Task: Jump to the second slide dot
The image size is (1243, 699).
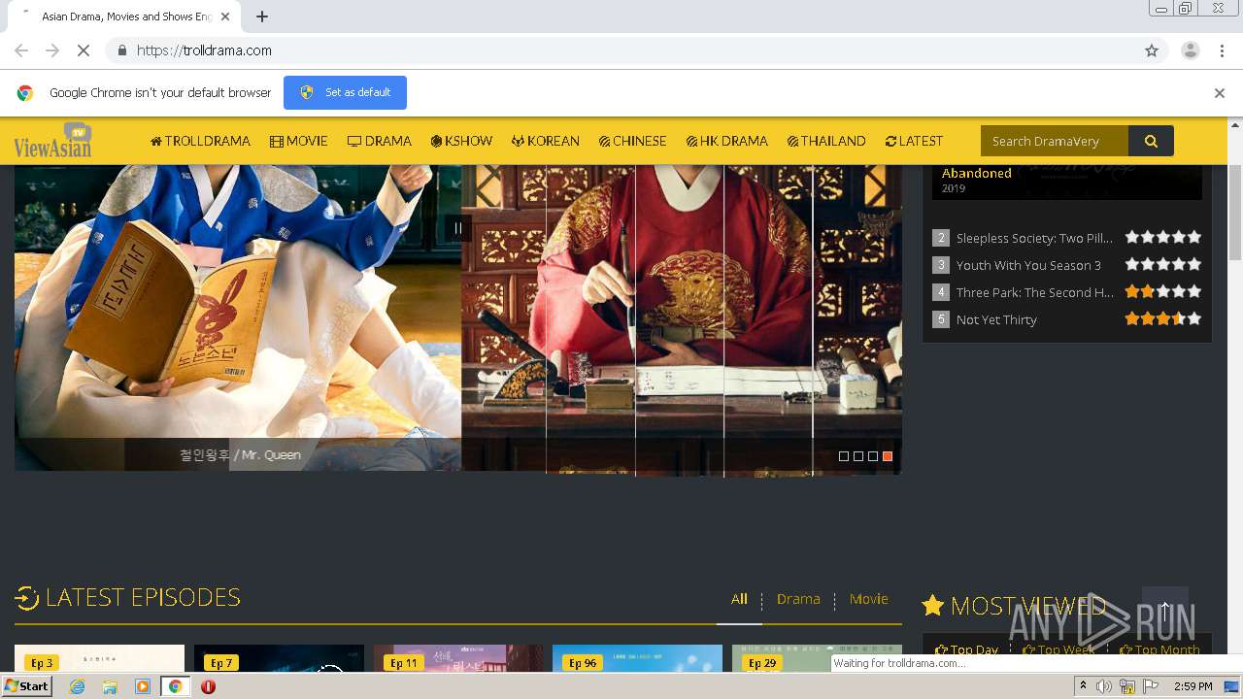Action: (x=858, y=456)
